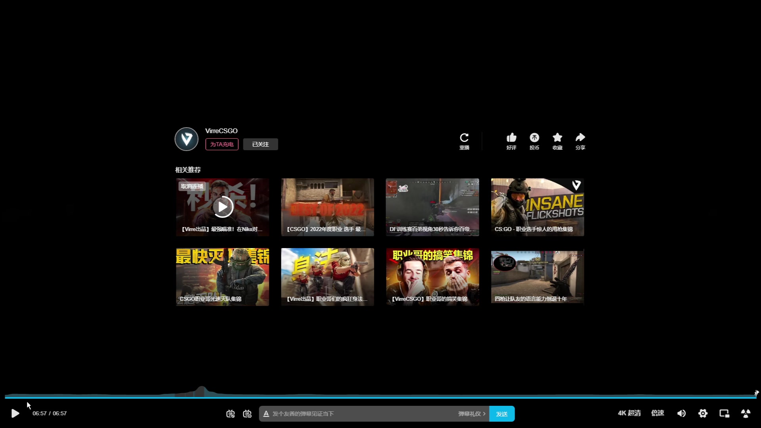Exit fullscreen mode icon
The image size is (761, 428).
pos(746,413)
